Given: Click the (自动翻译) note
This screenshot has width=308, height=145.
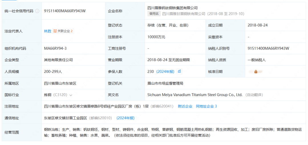Looking at the screenshot, I should 254,95.
